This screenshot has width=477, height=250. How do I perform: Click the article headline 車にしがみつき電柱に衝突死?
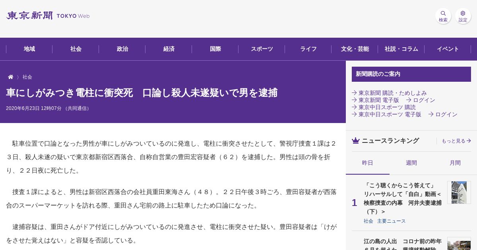point(142,93)
